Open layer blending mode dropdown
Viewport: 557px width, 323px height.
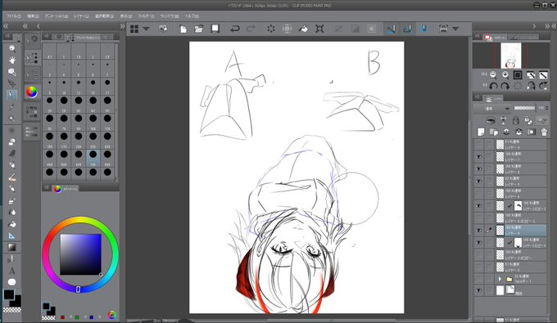pyautogui.click(x=493, y=109)
